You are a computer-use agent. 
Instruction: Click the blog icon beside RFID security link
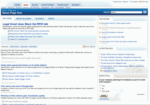coord(8,31)
